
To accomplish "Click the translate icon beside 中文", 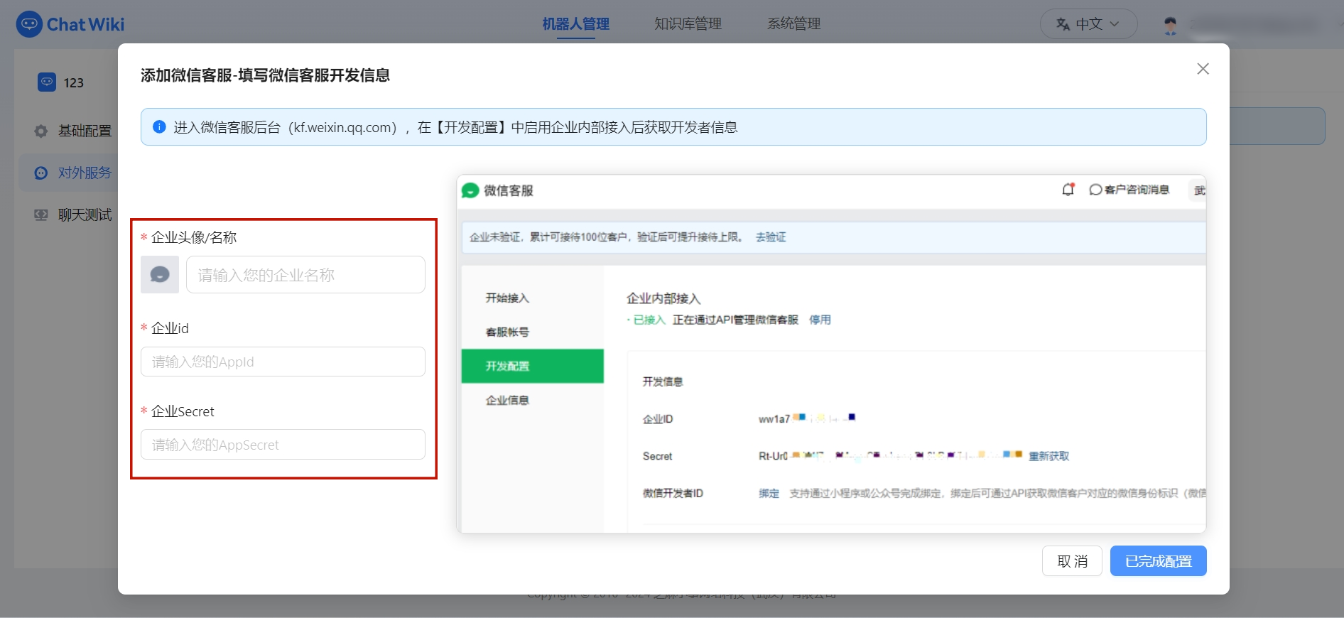I will [x=1063, y=24].
